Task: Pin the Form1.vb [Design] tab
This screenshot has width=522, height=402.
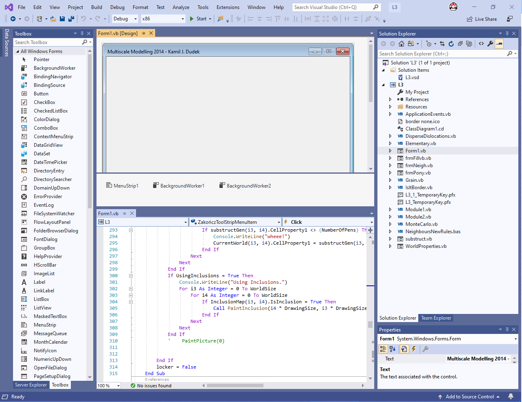Action: (143, 33)
